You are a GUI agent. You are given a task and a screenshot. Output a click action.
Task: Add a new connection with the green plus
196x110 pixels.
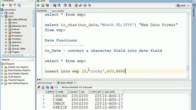pyautogui.click(x=3, y=5)
